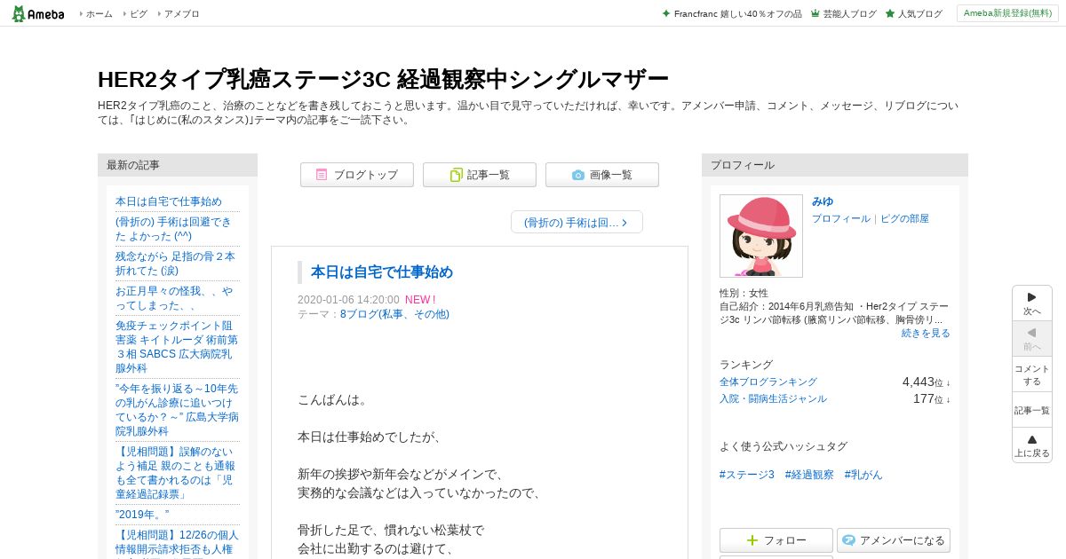This screenshot has width=1066, height=559.
Task: Open profile name みゆ
Action: click(823, 201)
